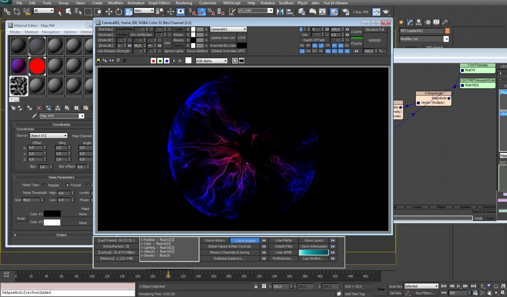Click the blue channel icon in render frame window

pyautogui.click(x=167, y=60)
